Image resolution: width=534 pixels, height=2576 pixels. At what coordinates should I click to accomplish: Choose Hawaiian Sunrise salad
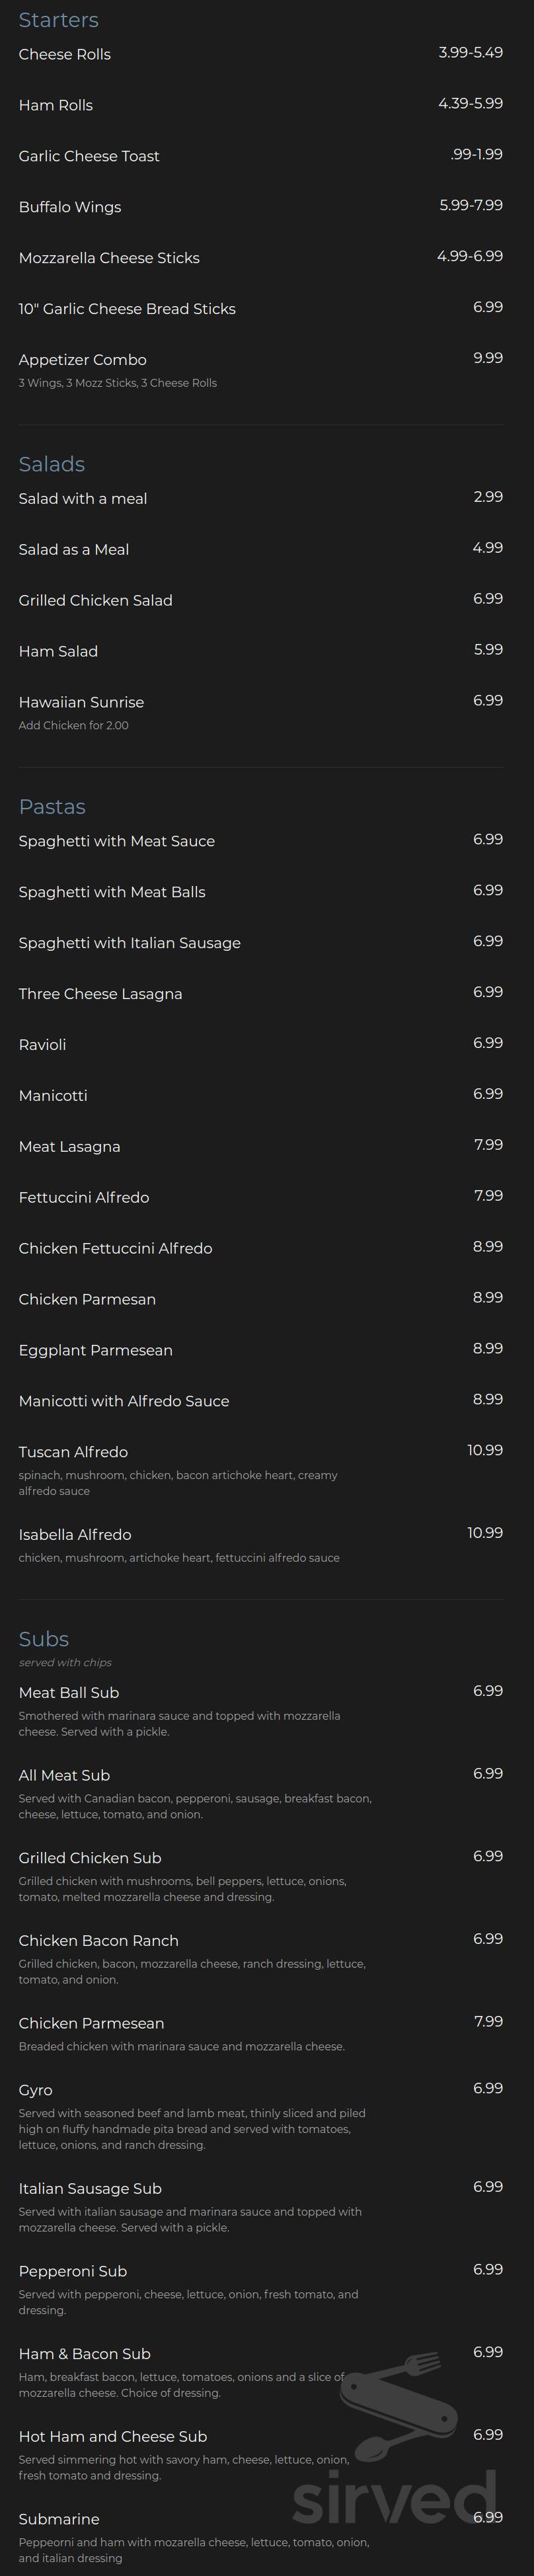point(81,702)
